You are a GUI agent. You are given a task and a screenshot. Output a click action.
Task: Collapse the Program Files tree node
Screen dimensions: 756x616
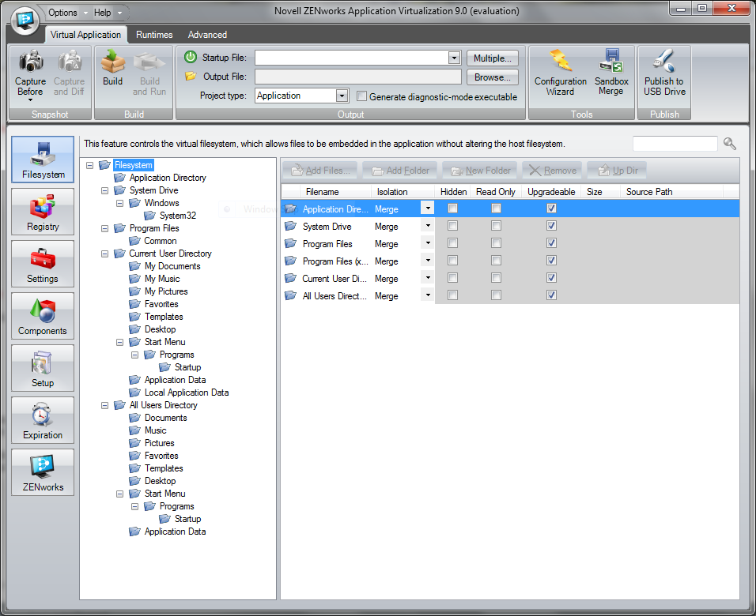click(104, 229)
